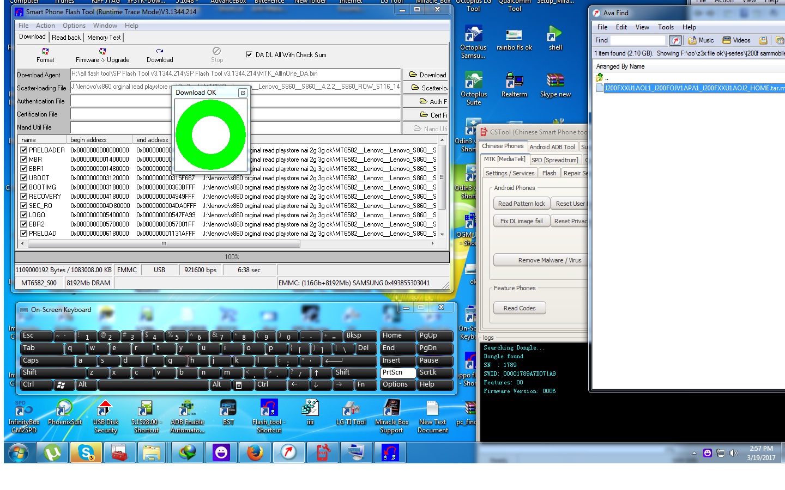Image resolution: width=785 pixels, height=490 pixels.
Task: Open LG TI Tool desktop shortcut
Action: click(x=351, y=413)
